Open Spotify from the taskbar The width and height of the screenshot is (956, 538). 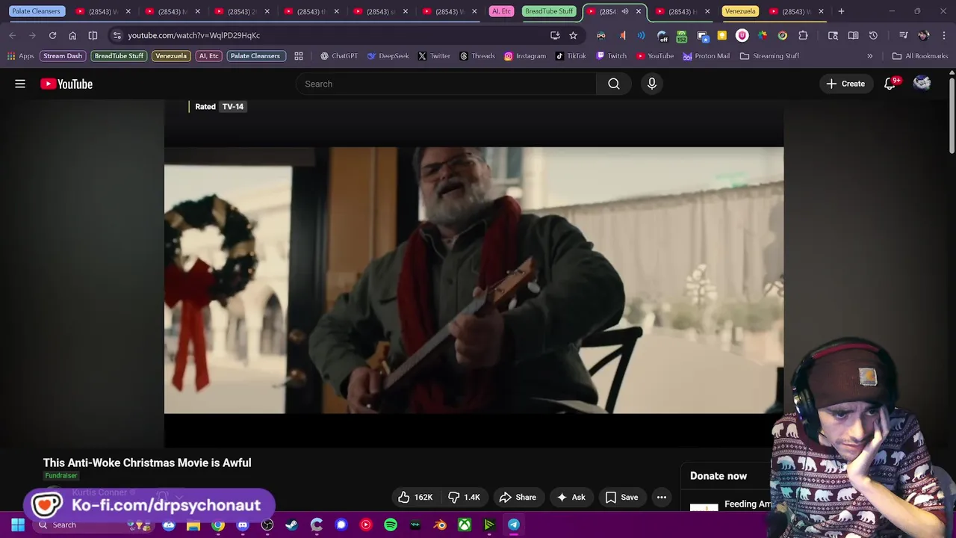(x=391, y=525)
